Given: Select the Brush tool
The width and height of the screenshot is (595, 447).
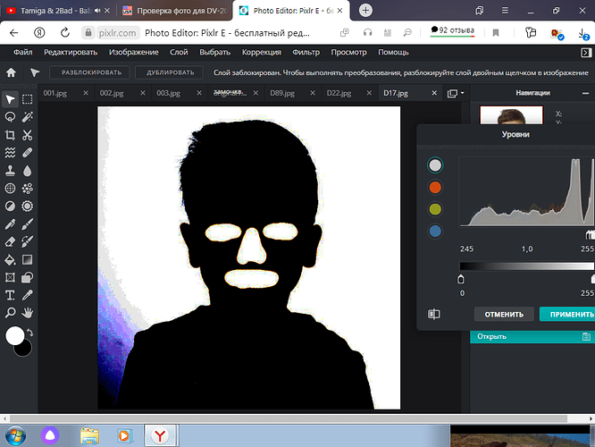Looking at the screenshot, I should 28,224.
